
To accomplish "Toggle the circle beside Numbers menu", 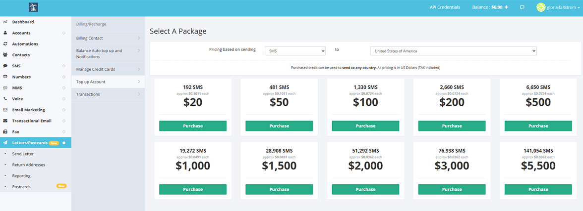I will (x=64, y=77).
